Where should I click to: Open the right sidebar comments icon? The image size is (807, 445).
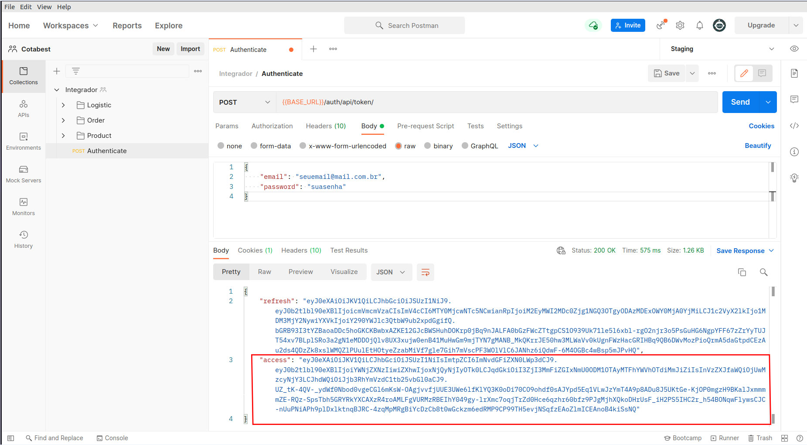[x=794, y=99]
